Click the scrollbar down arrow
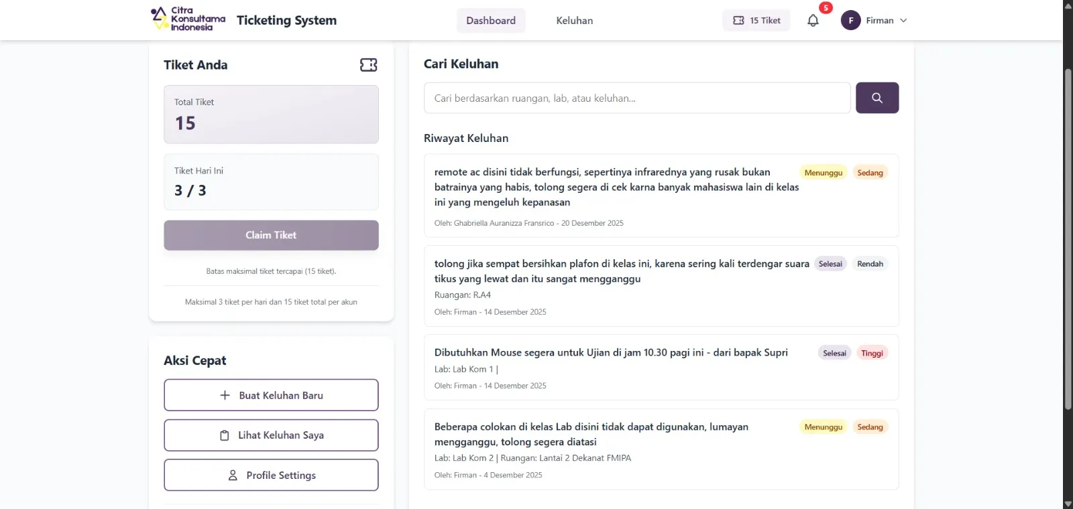This screenshot has height=509, width=1073. [x=1068, y=504]
